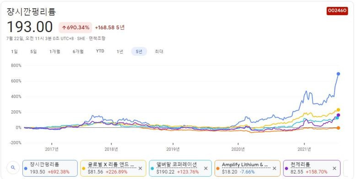Viewport: 357px width, 179px height.
Task: Open the comparison search magnifier icon
Action: pos(13,168)
